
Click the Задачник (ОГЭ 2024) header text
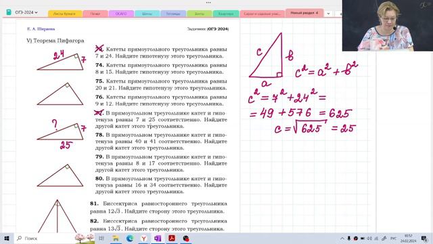click(x=208, y=28)
